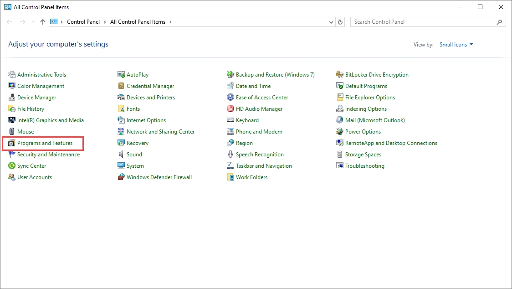Open the Taskbar and Navigation link
This screenshot has width=512, height=289.
(x=264, y=166)
